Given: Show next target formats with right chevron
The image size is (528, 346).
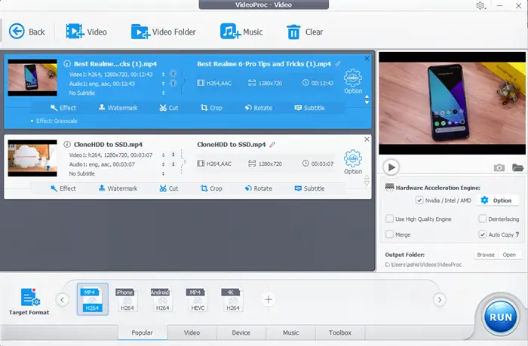Looking at the screenshot, I should click(x=440, y=299).
